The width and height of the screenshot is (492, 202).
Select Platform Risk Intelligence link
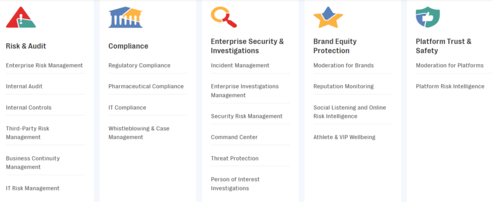[x=450, y=87]
